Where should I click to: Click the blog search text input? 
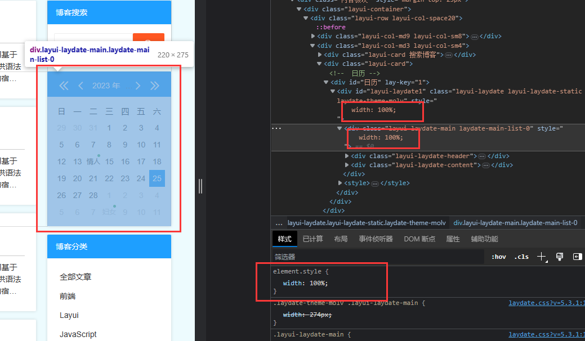93,38
